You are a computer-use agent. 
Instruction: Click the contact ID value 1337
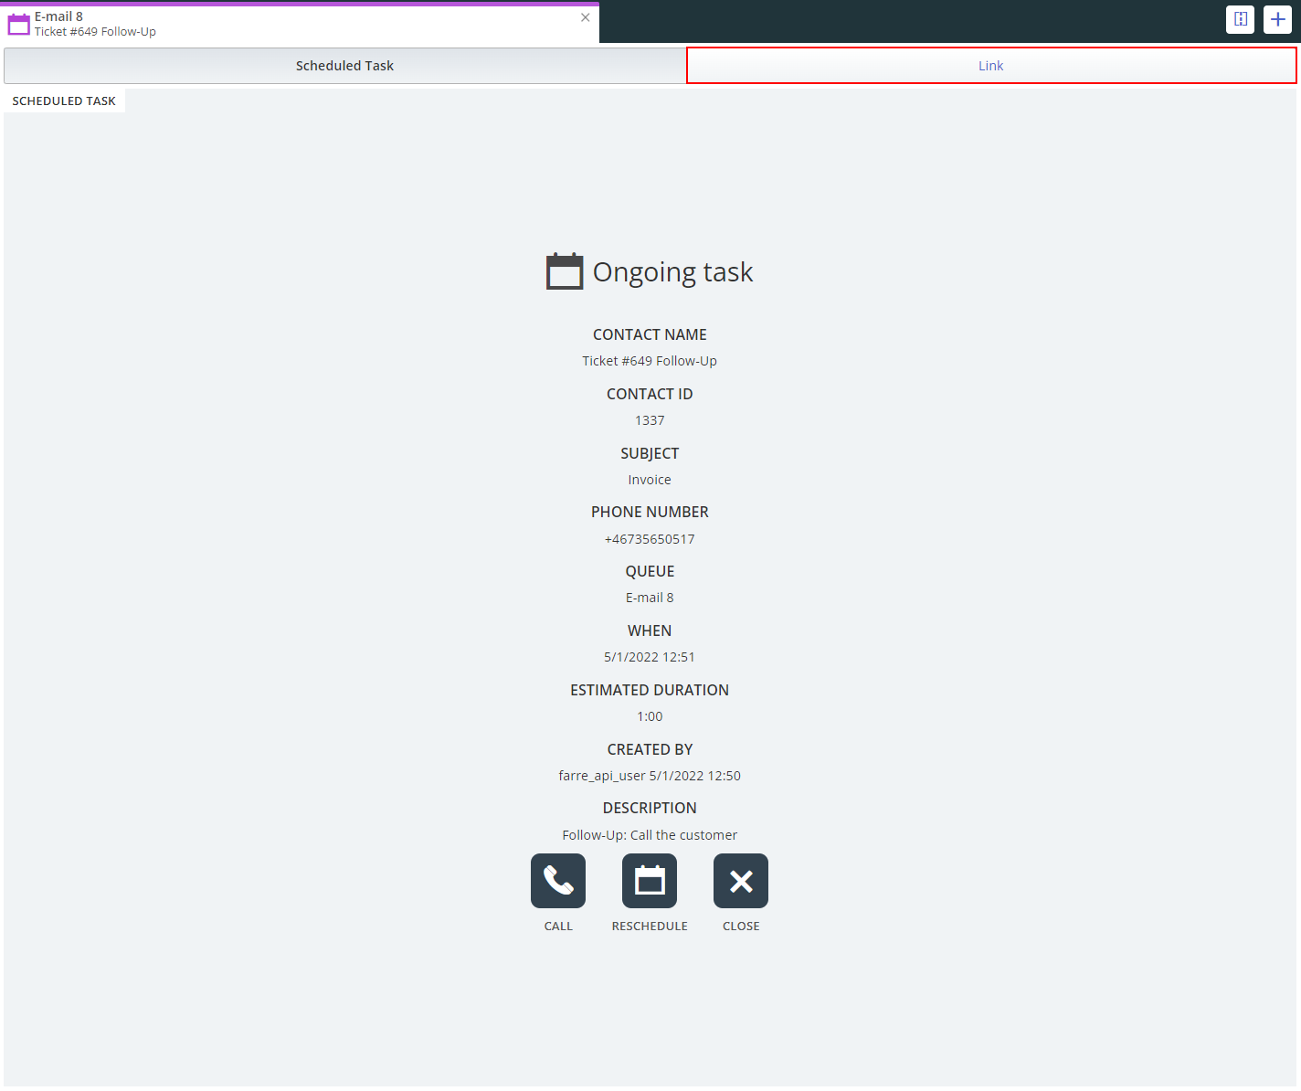[650, 420]
